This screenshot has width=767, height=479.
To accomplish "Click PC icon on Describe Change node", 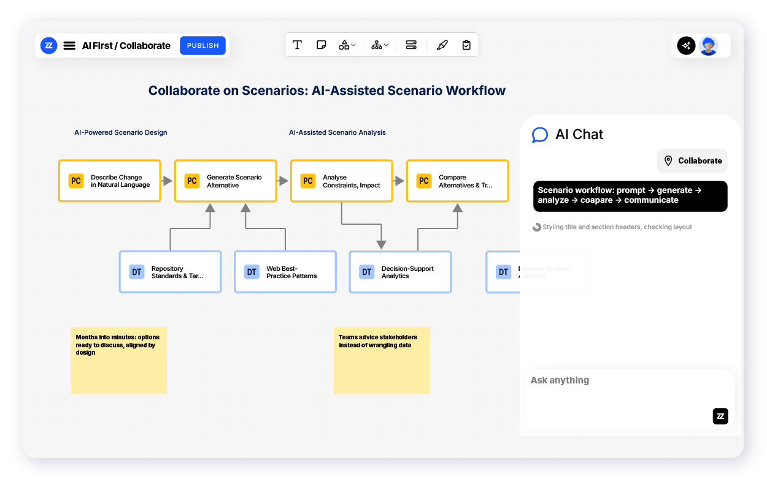I will 76,181.
